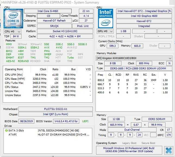Image resolution: width=175 pixels, height=157 pixels.
Task: Close the summary with the blue X button
Action: (x=168, y=150)
